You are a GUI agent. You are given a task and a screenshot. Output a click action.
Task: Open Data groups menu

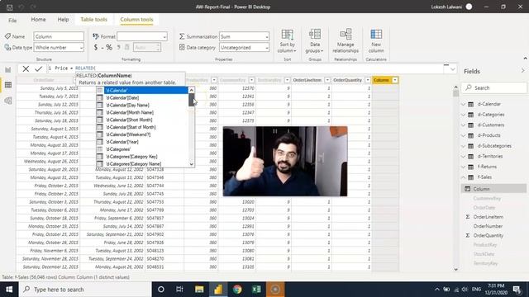point(314,41)
